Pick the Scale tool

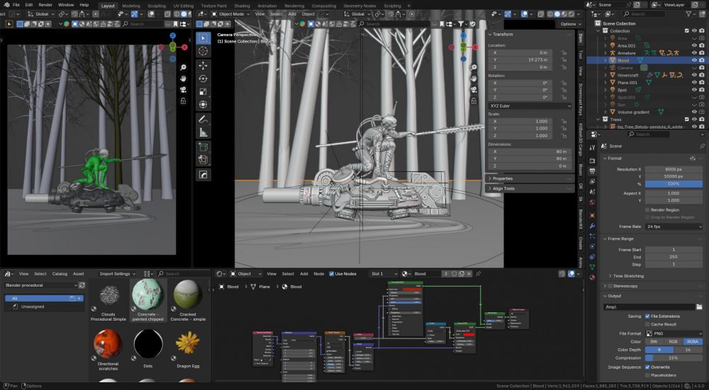203,92
